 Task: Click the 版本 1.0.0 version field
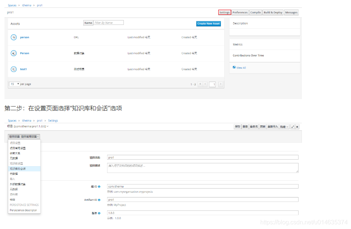pos(203,213)
